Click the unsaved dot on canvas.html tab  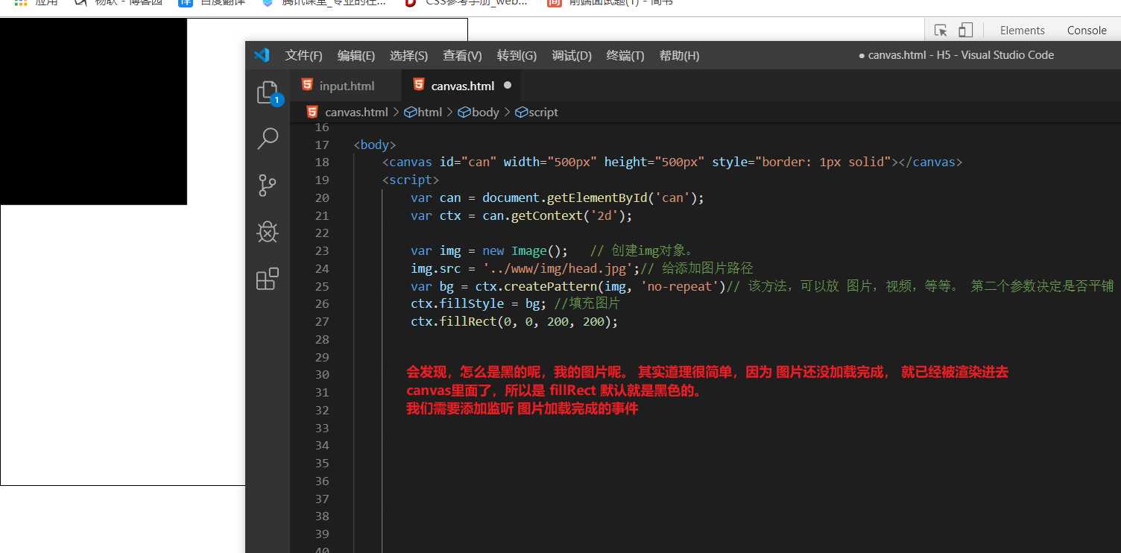coord(508,85)
